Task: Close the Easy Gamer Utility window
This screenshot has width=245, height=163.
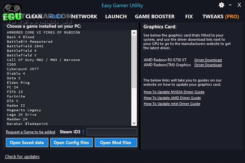Action: click(239, 5)
